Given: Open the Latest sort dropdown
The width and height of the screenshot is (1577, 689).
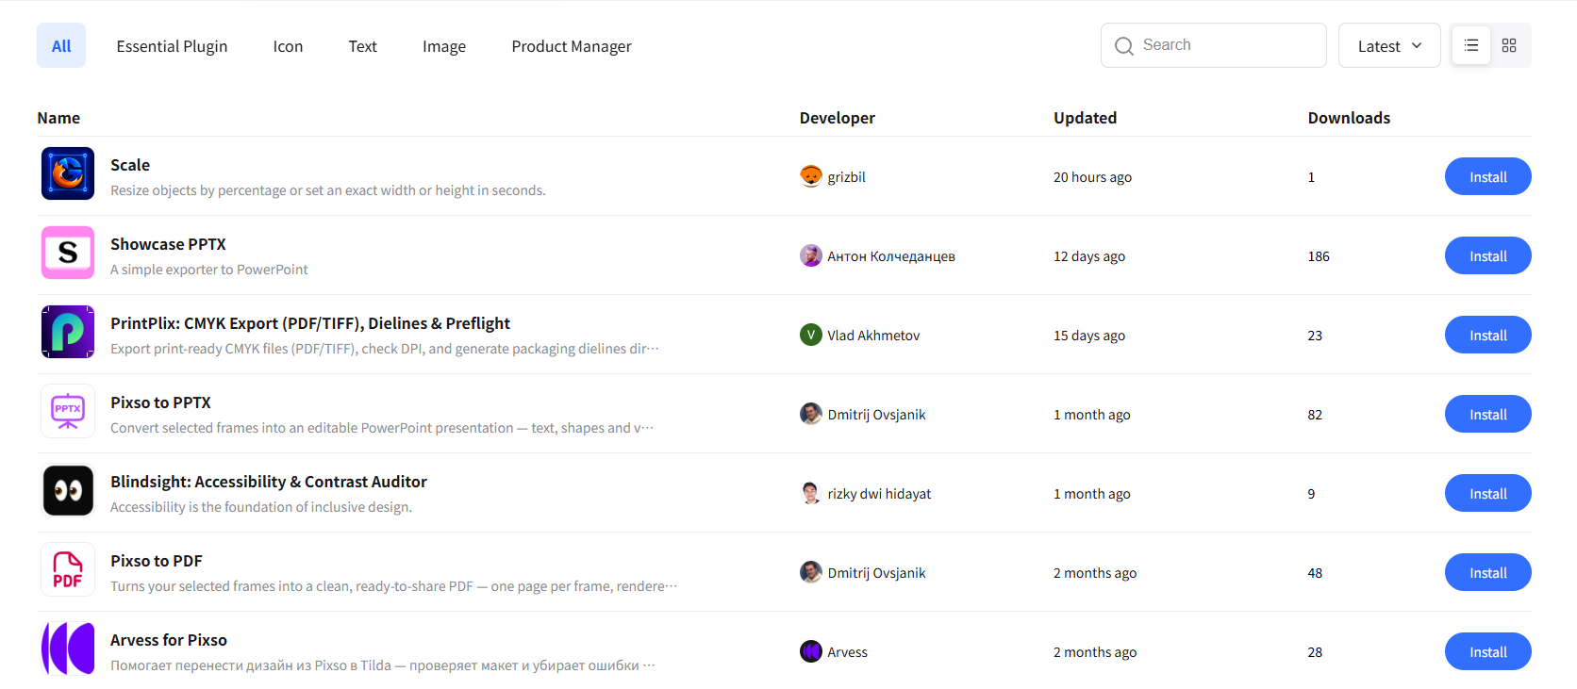Looking at the screenshot, I should pyautogui.click(x=1389, y=45).
